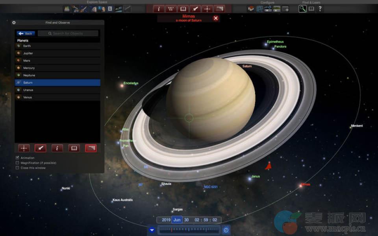The width and height of the screenshot is (378, 236).
Task: Select the Jun month field
Action: coord(177,220)
